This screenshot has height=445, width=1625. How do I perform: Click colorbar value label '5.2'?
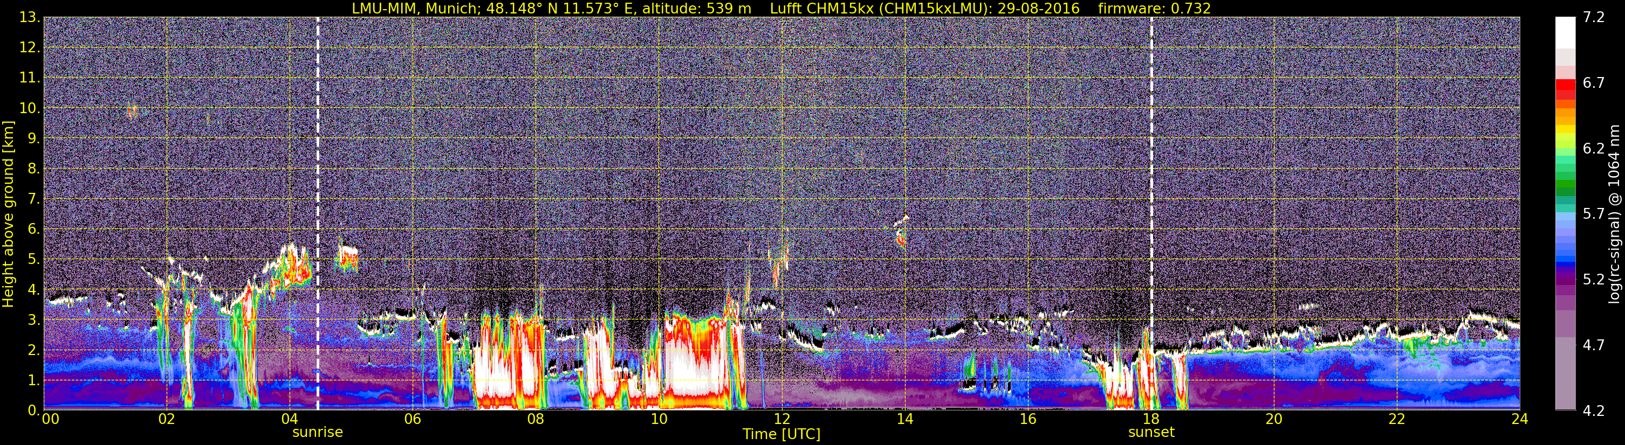pyautogui.click(x=1594, y=279)
